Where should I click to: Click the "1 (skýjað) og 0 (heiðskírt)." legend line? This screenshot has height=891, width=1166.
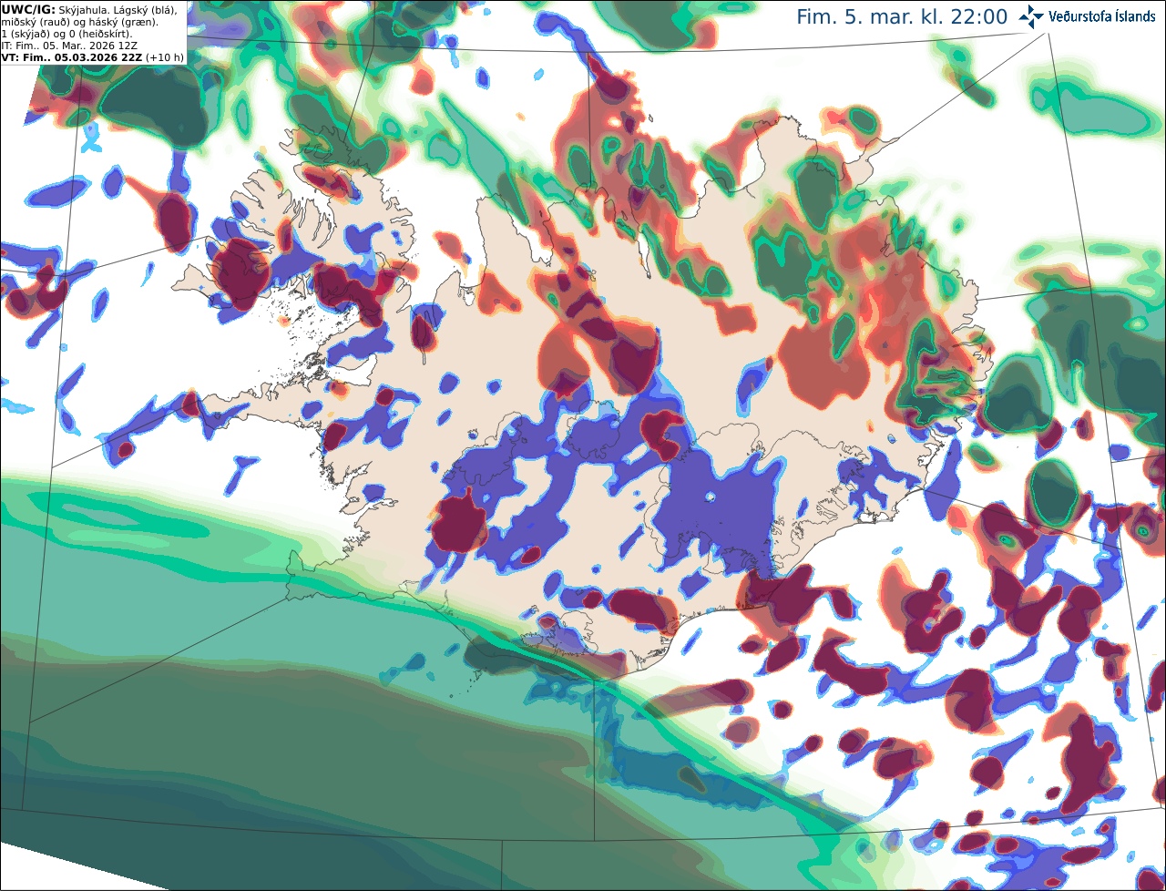(x=67, y=34)
